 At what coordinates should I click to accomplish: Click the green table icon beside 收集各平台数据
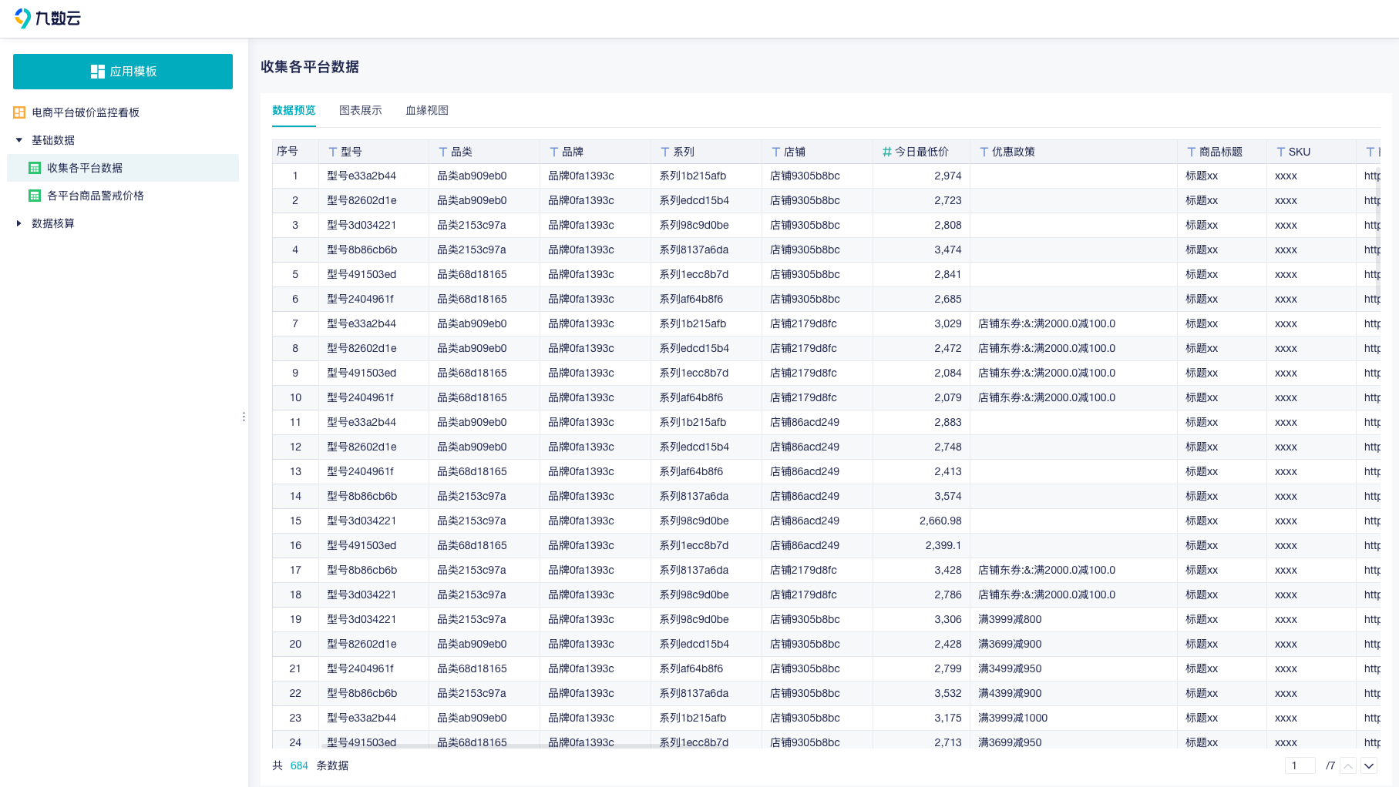click(35, 168)
